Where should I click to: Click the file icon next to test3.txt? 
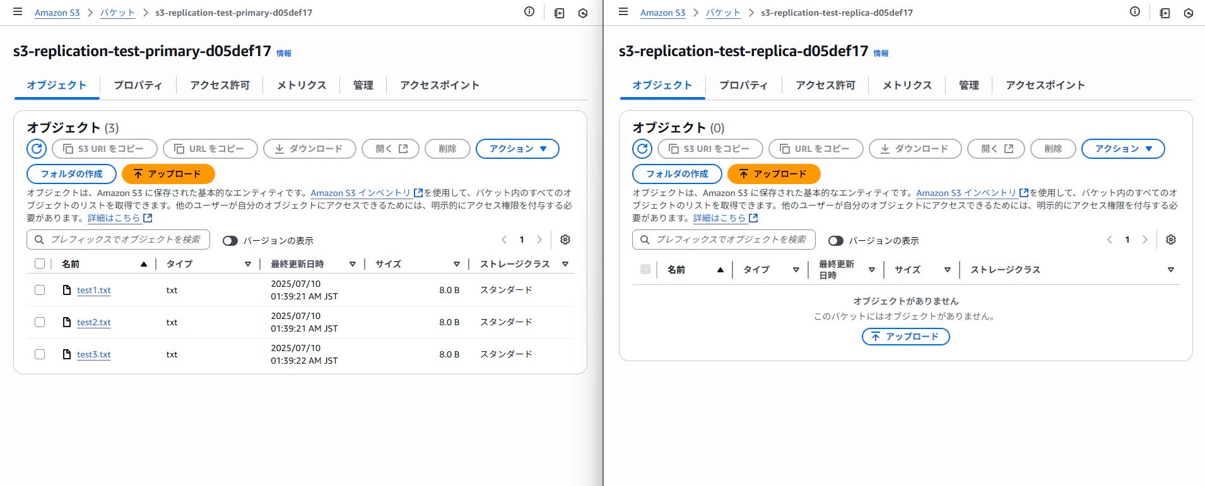[x=66, y=354]
